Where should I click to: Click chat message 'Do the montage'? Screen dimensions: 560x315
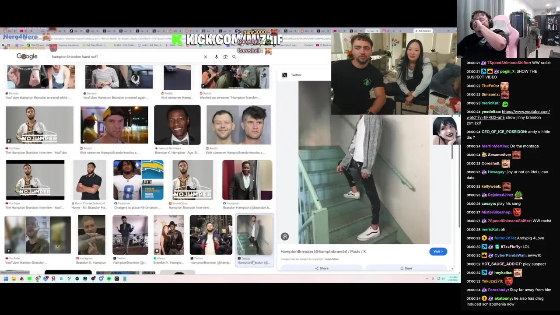(525, 146)
